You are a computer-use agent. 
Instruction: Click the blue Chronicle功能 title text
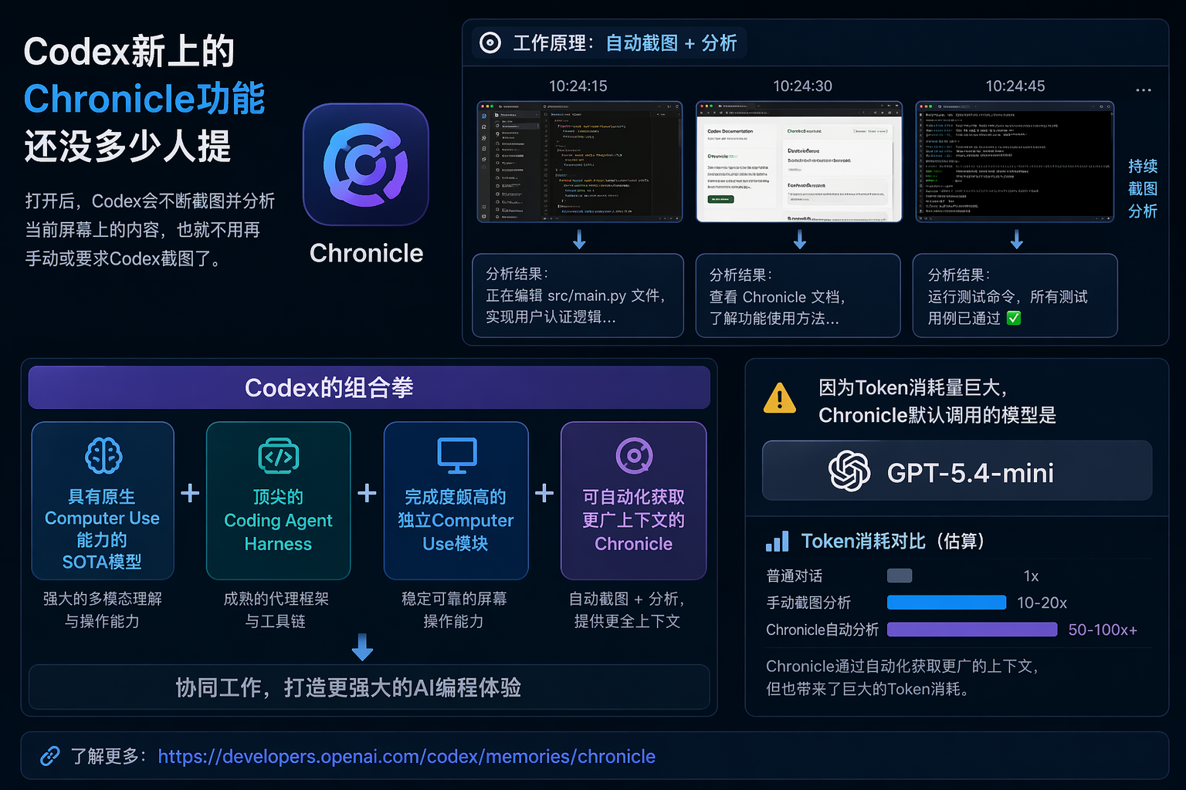144,99
